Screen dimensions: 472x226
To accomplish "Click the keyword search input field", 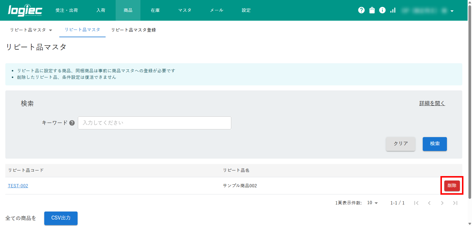I will [154, 123].
